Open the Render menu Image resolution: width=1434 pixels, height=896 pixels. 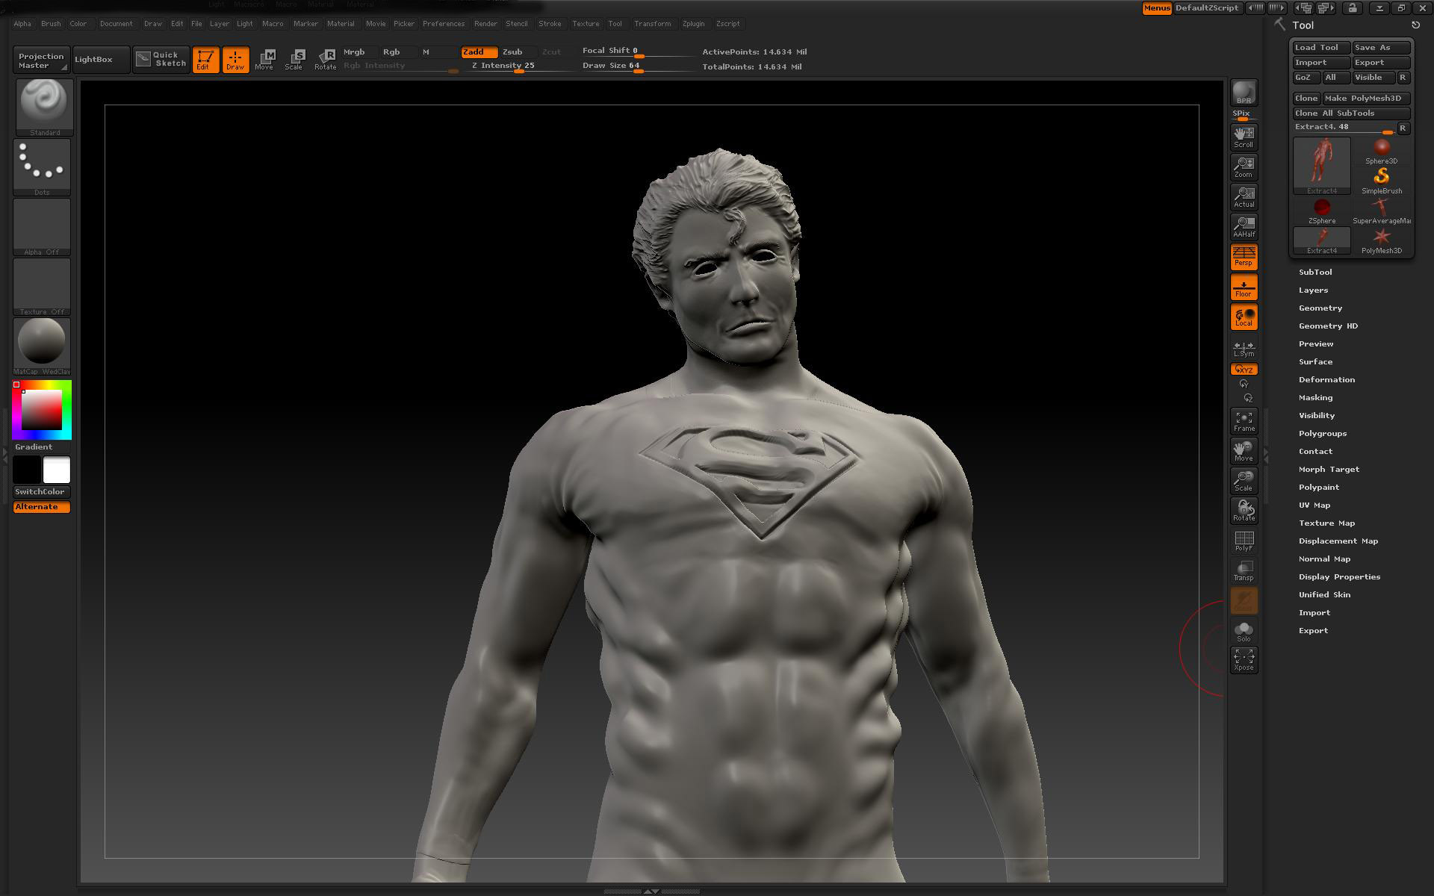point(485,24)
